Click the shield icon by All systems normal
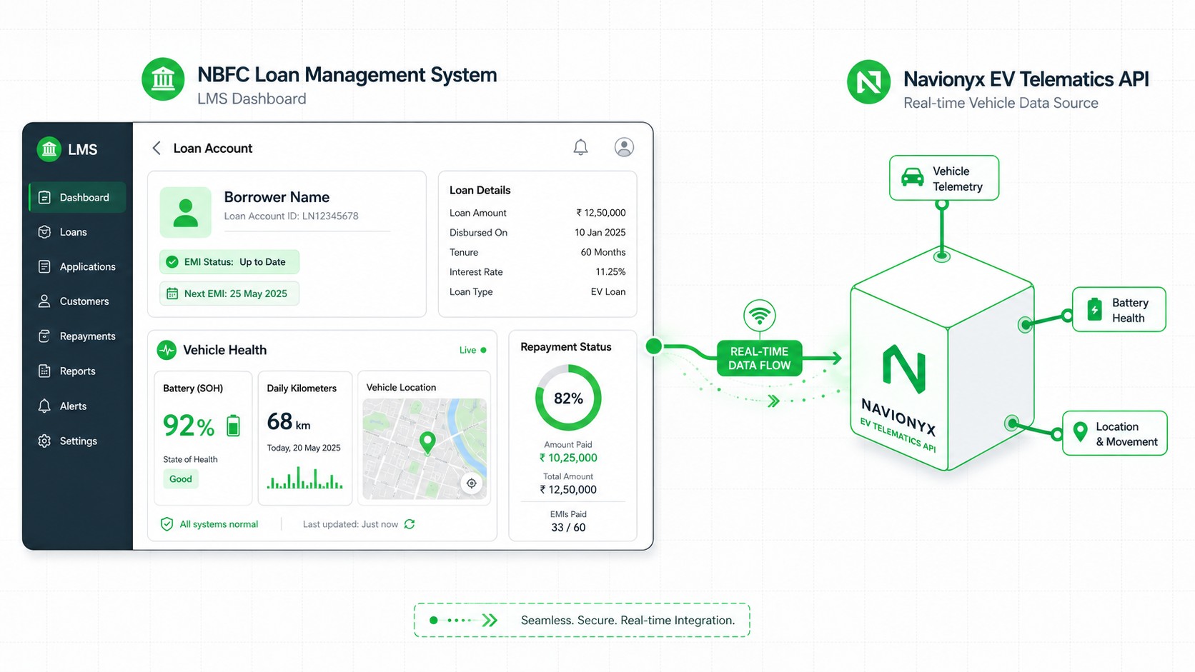The image size is (1195, 672). point(167,524)
